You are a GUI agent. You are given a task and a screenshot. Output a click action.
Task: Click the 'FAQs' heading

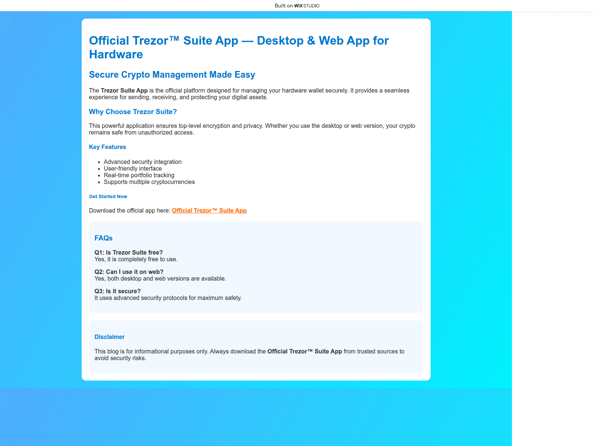pos(103,238)
